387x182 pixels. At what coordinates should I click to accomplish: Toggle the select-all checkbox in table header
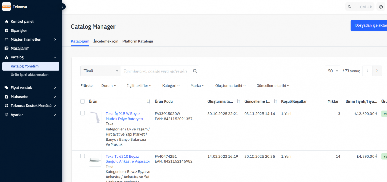click(x=82, y=101)
